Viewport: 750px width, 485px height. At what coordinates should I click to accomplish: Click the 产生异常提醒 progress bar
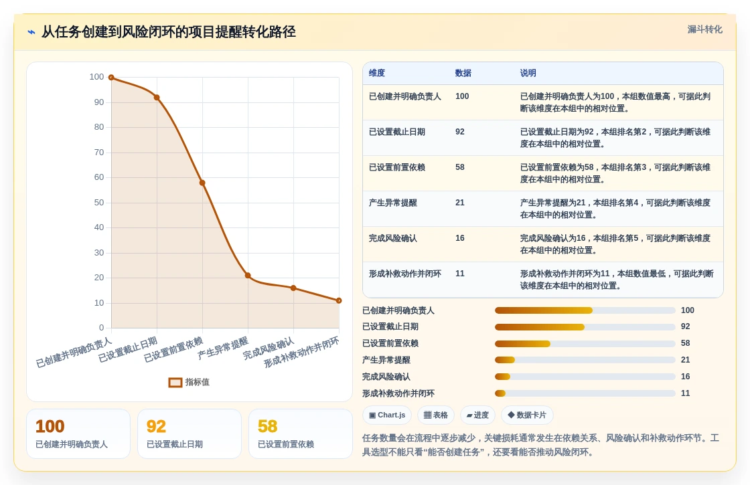coord(585,361)
